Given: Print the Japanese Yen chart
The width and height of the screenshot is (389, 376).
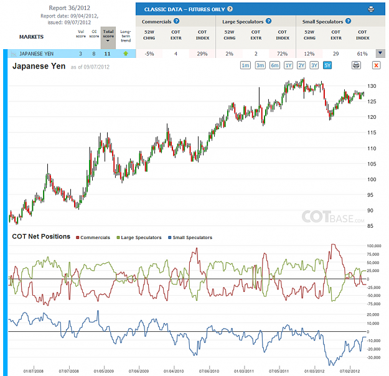Looking at the screenshot, I should tap(356, 65).
